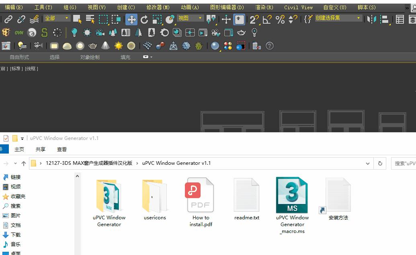The image size is (416, 255).
Task: Select the readme.txt file
Action: (246, 196)
